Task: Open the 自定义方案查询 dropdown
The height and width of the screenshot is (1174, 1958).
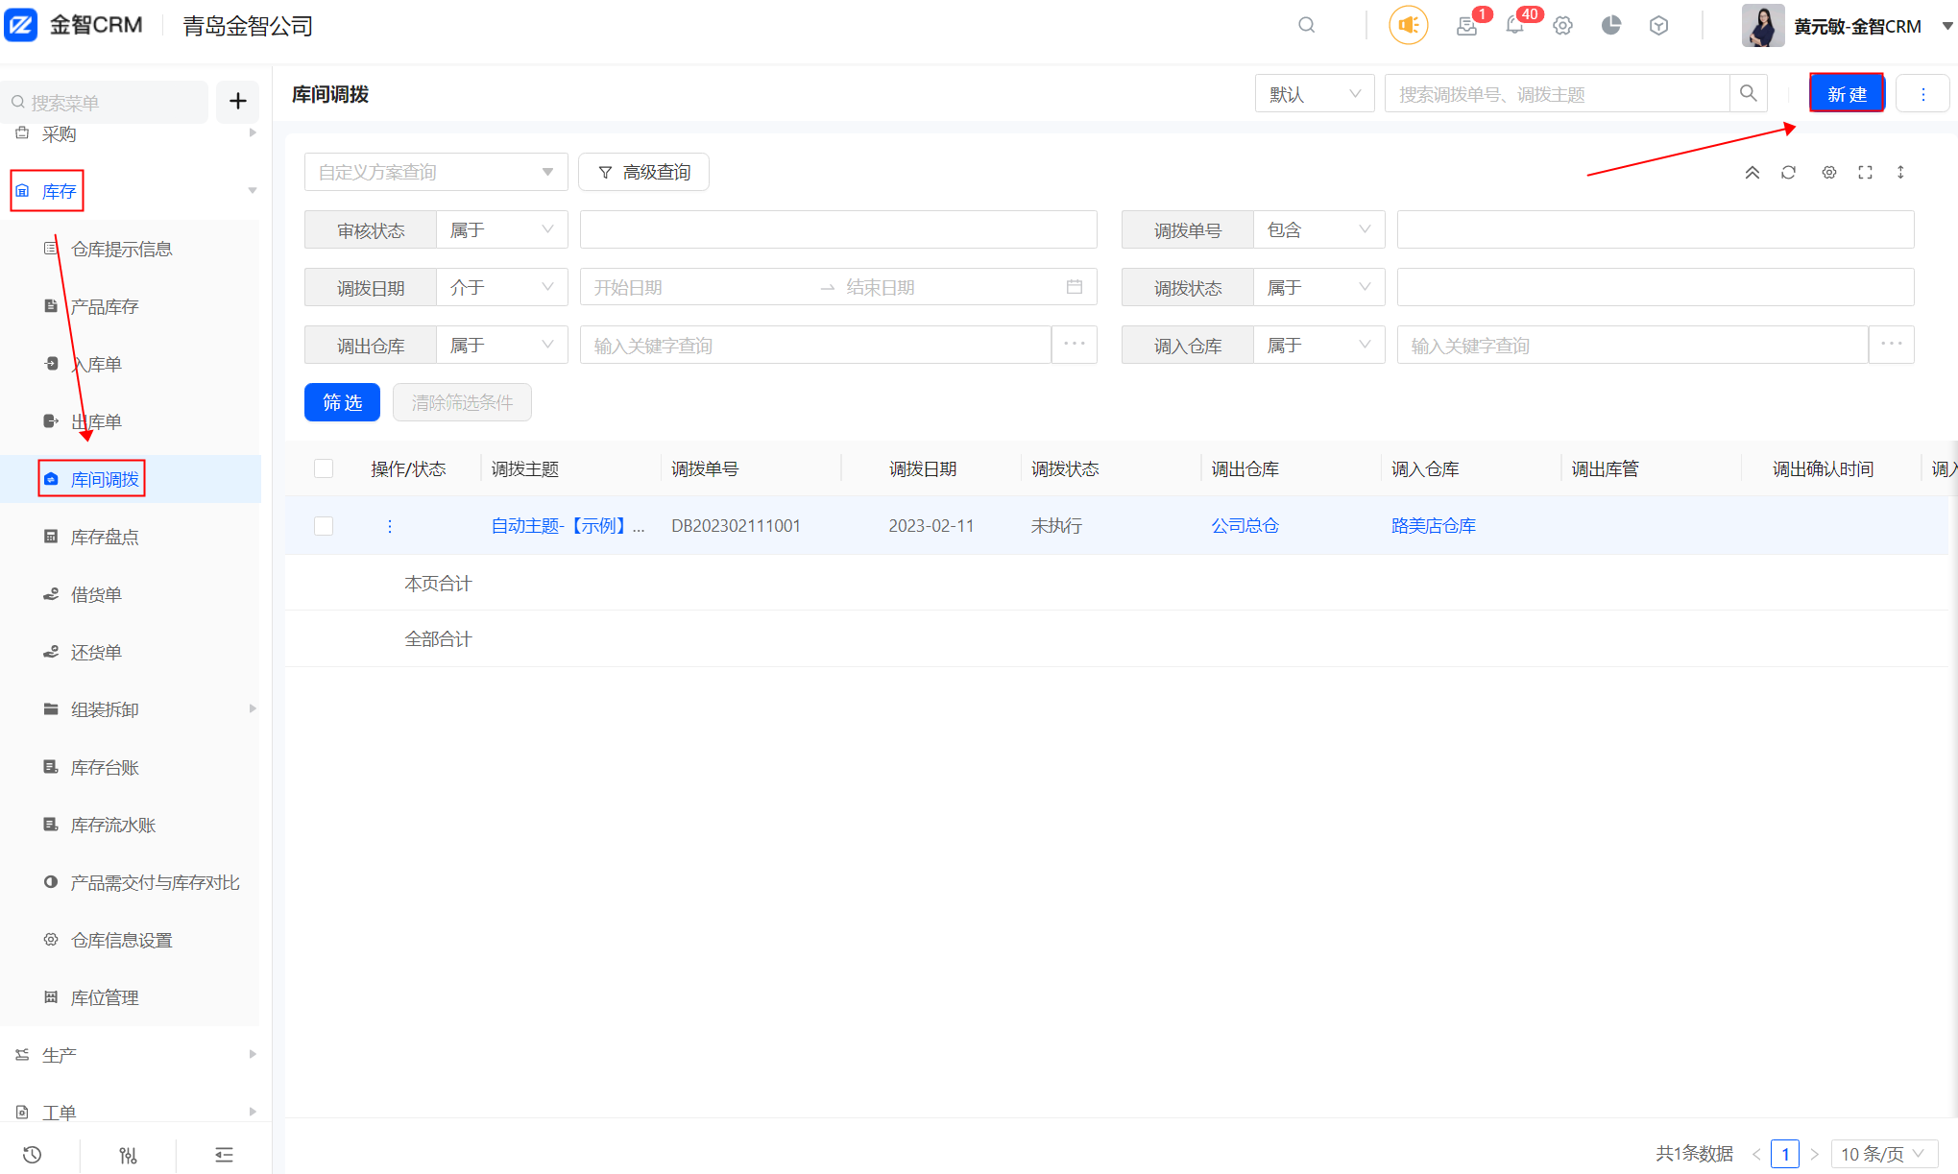Action: [x=436, y=172]
